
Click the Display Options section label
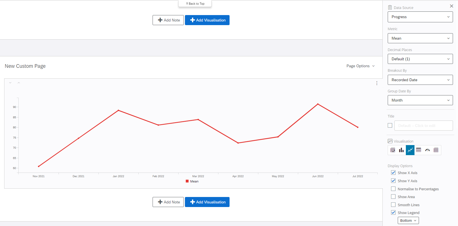click(400, 166)
